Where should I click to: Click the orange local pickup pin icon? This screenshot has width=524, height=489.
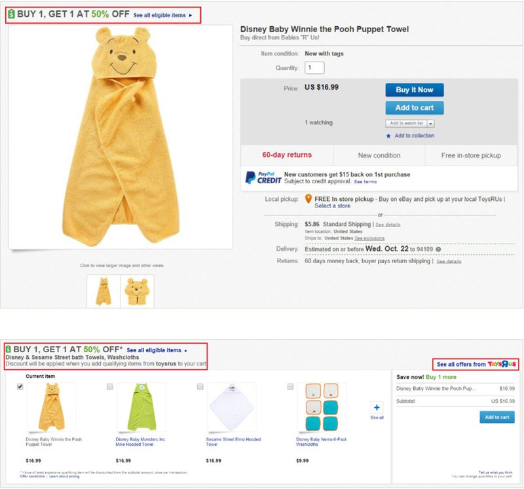click(309, 199)
